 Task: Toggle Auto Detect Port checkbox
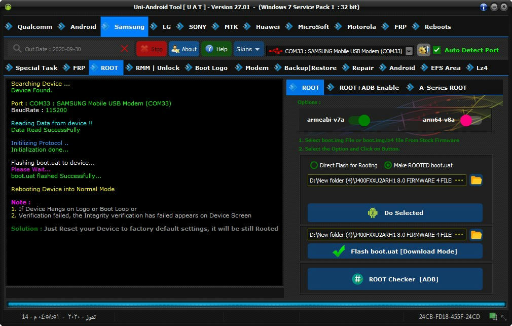click(x=436, y=50)
